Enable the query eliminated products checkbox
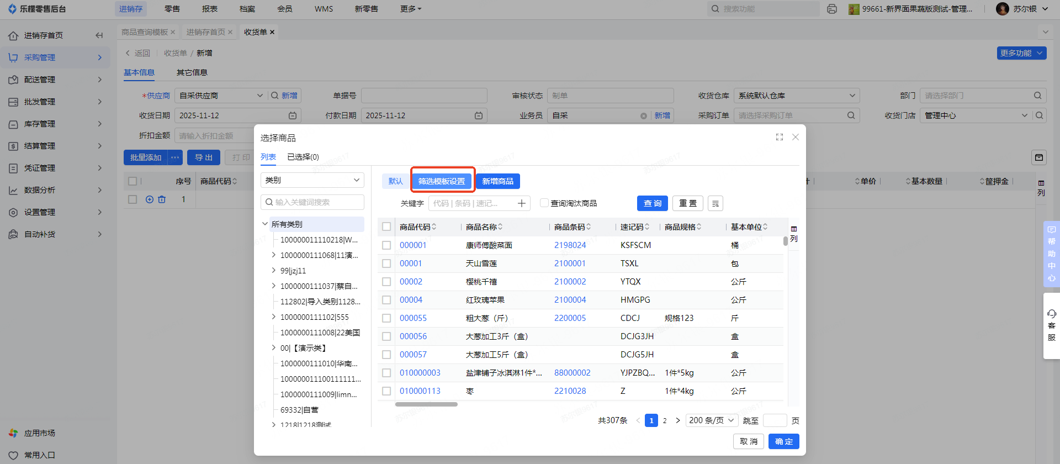1060x464 pixels. [544, 203]
